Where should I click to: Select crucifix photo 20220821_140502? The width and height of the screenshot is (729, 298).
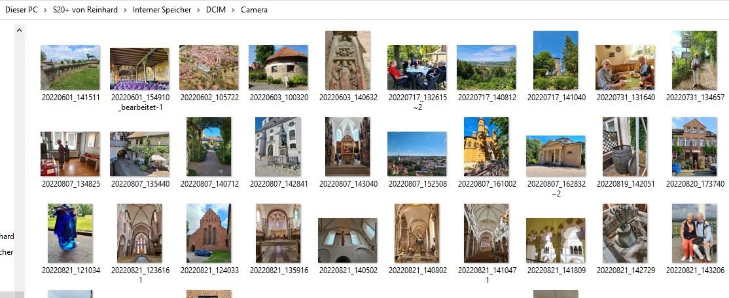(x=347, y=240)
